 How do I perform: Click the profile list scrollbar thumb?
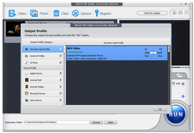(169, 49)
